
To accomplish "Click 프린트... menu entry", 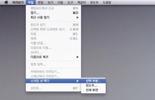I will coord(53,88).
